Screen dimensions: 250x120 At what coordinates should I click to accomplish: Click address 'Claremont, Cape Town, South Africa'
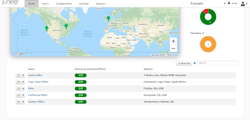(x=165, y=82)
